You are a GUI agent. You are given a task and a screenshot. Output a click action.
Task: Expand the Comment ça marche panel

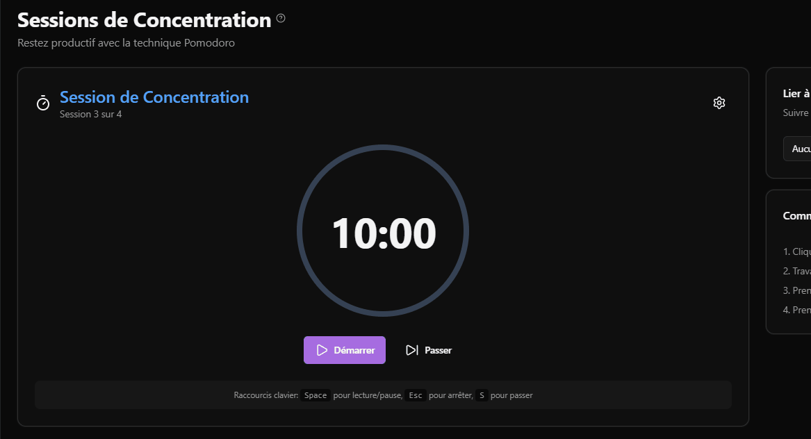[796, 215]
